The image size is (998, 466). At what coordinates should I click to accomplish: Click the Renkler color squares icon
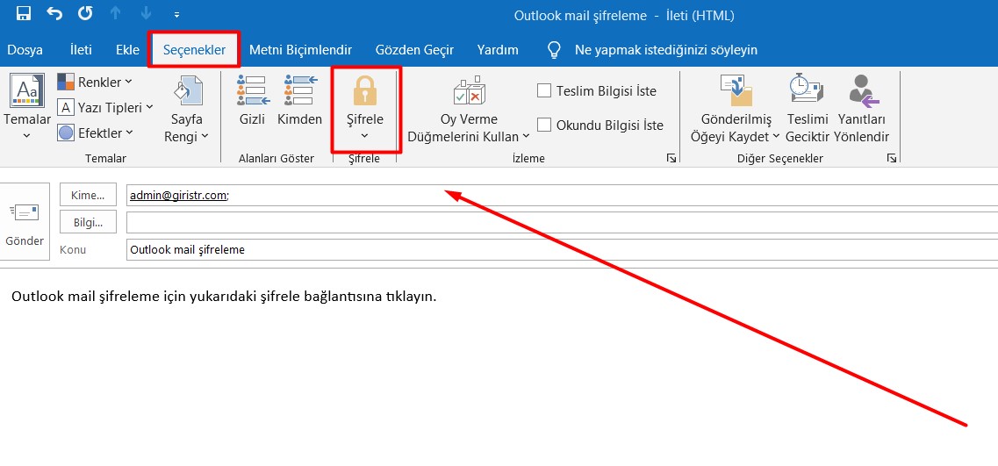click(x=66, y=82)
